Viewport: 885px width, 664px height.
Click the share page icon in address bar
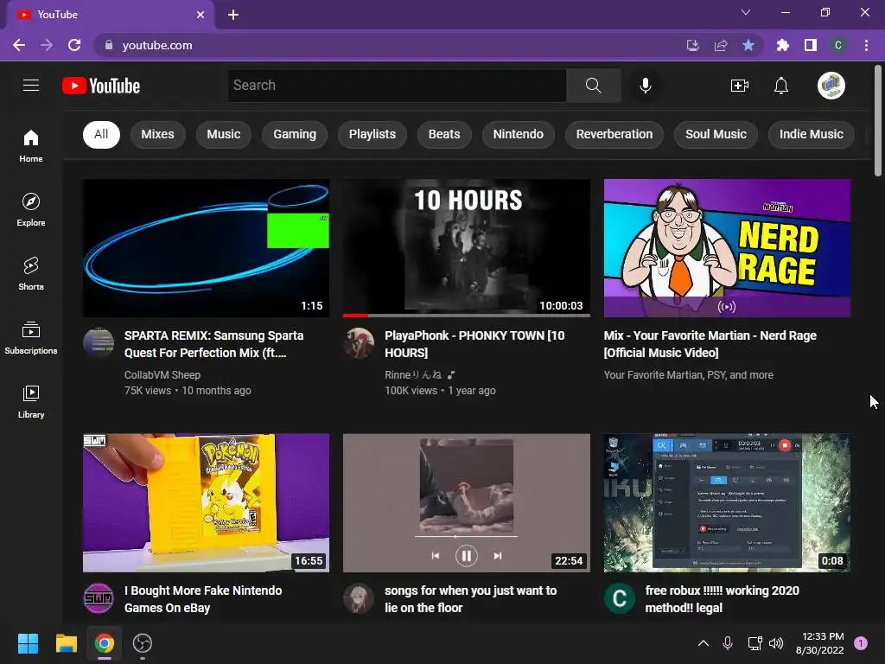click(721, 45)
